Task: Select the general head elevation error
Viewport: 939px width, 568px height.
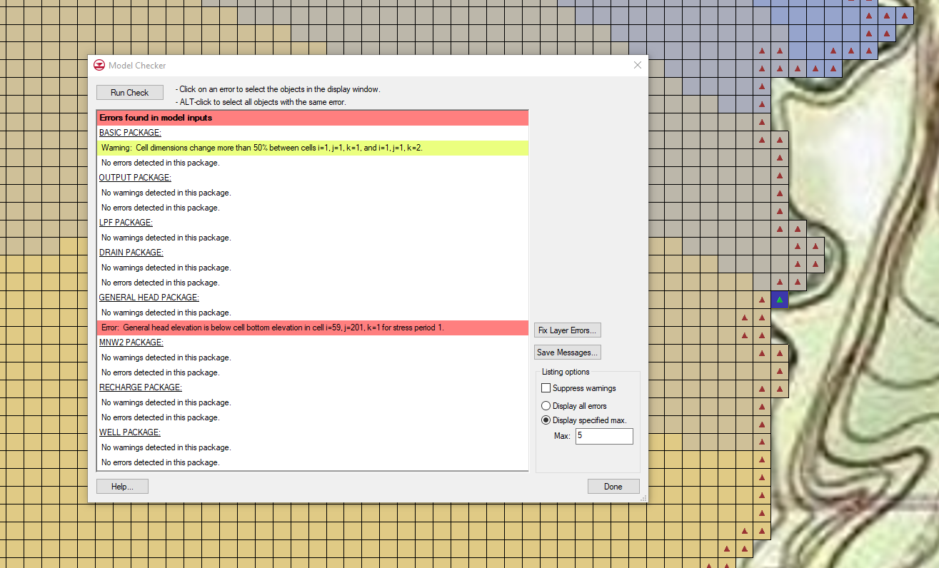Action: [313, 328]
